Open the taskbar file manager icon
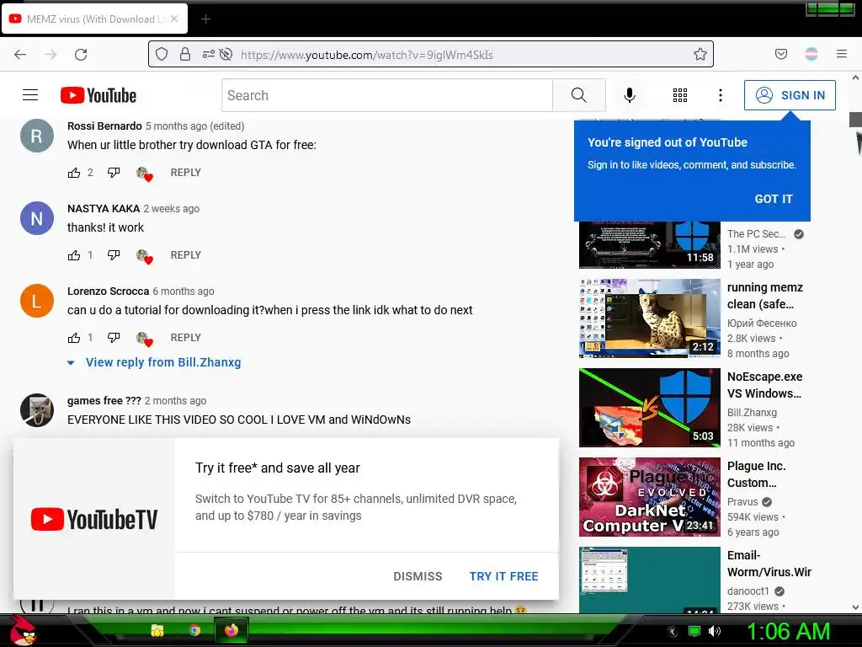Viewport: 862px width, 647px height. [157, 630]
